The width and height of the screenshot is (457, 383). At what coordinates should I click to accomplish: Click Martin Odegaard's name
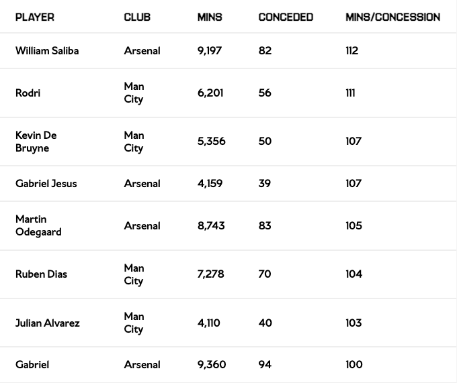38,225
